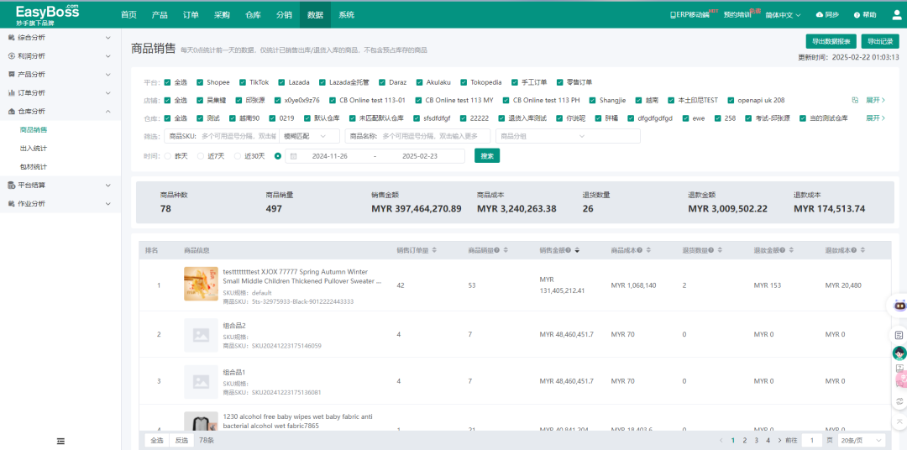
Task: Open the user account avatar icon
Action: pyautogui.click(x=897, y=15)
